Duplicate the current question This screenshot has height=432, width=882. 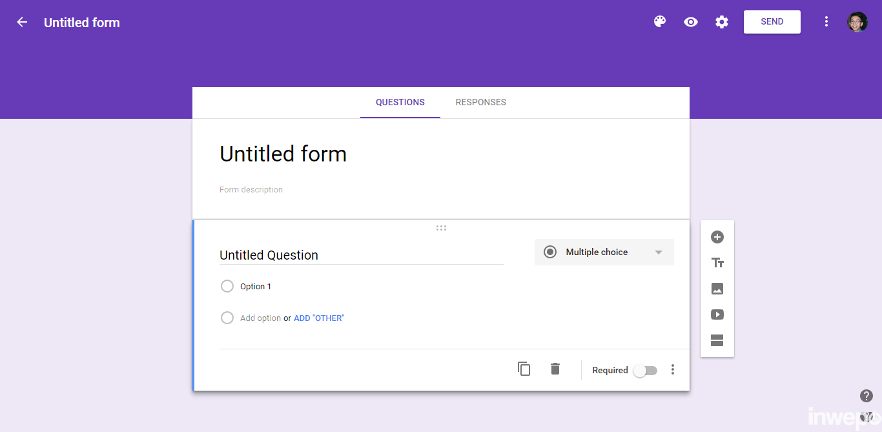pyautogui.click(x=524, y=369)
